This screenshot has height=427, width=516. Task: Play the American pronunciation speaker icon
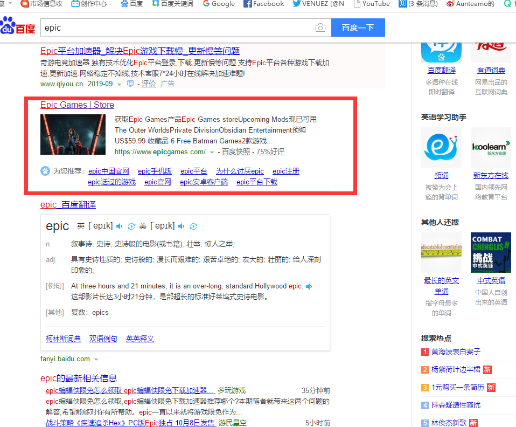[x=182, y=226]
